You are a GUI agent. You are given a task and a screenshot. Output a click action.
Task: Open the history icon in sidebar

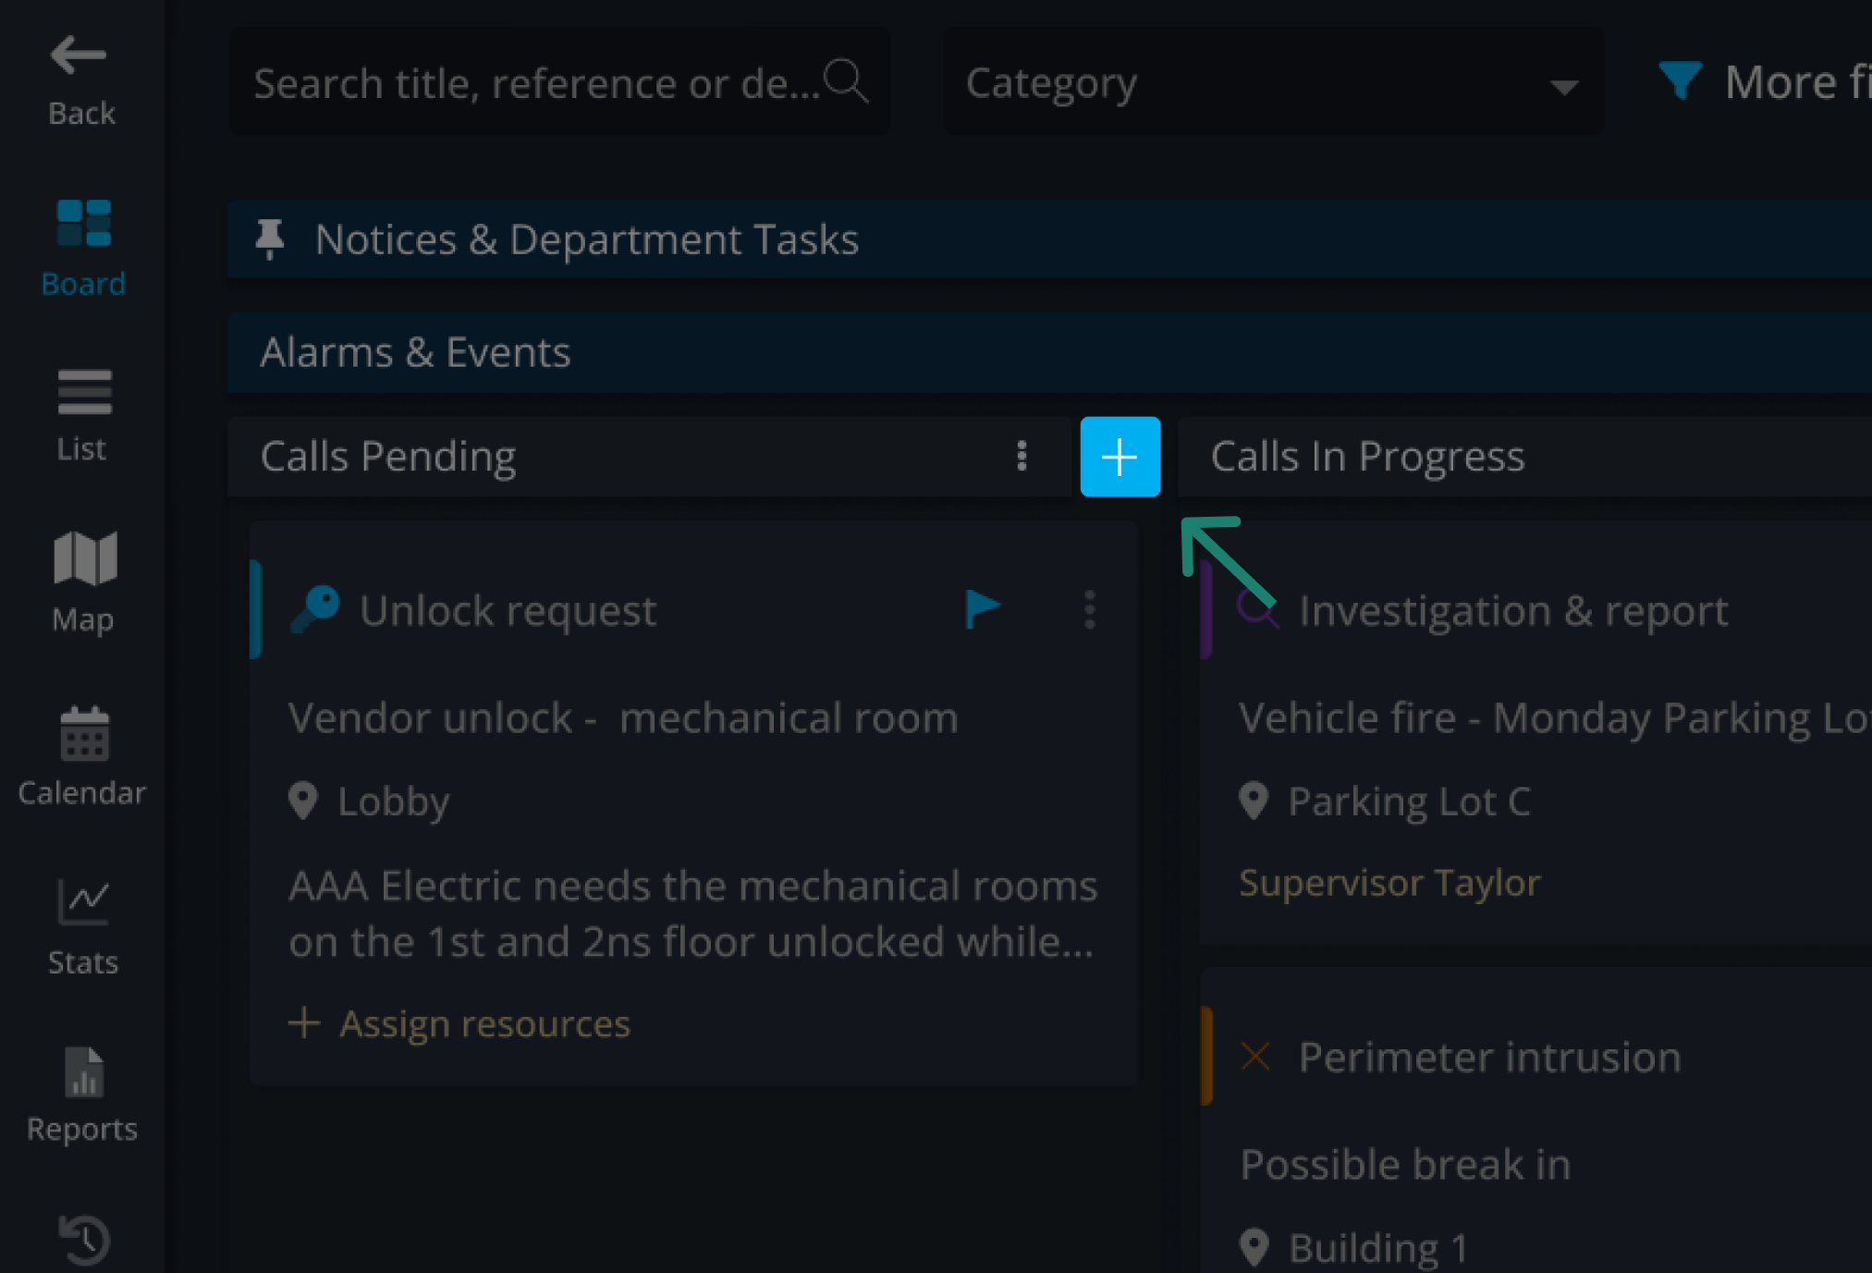click(84, 1239)
